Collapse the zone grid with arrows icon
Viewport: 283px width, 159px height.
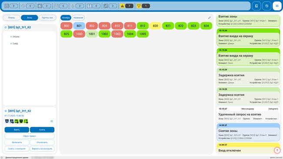tap(210, 18)
